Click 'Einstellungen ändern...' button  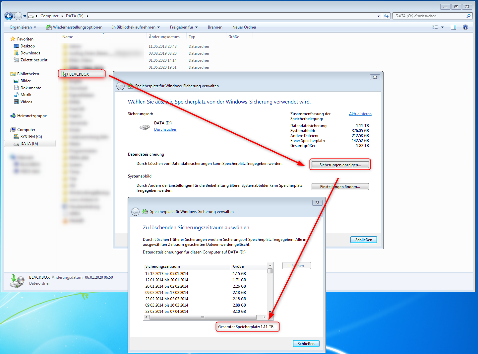(x=340, y=187)
